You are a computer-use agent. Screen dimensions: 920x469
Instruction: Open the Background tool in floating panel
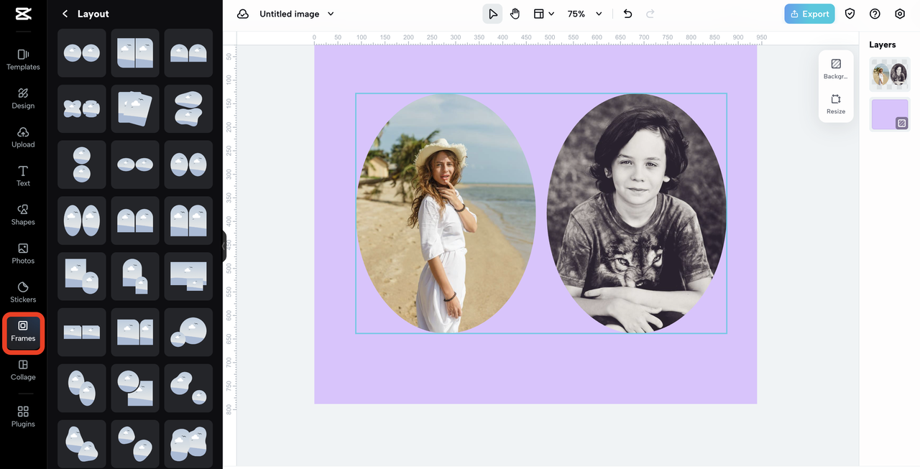[836, 68]
